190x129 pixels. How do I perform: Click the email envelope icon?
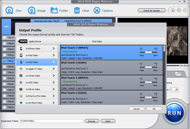(x=179, y=10)
